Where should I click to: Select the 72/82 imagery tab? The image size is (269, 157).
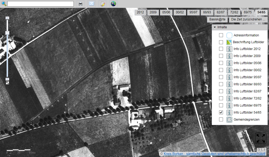point(234,12)
